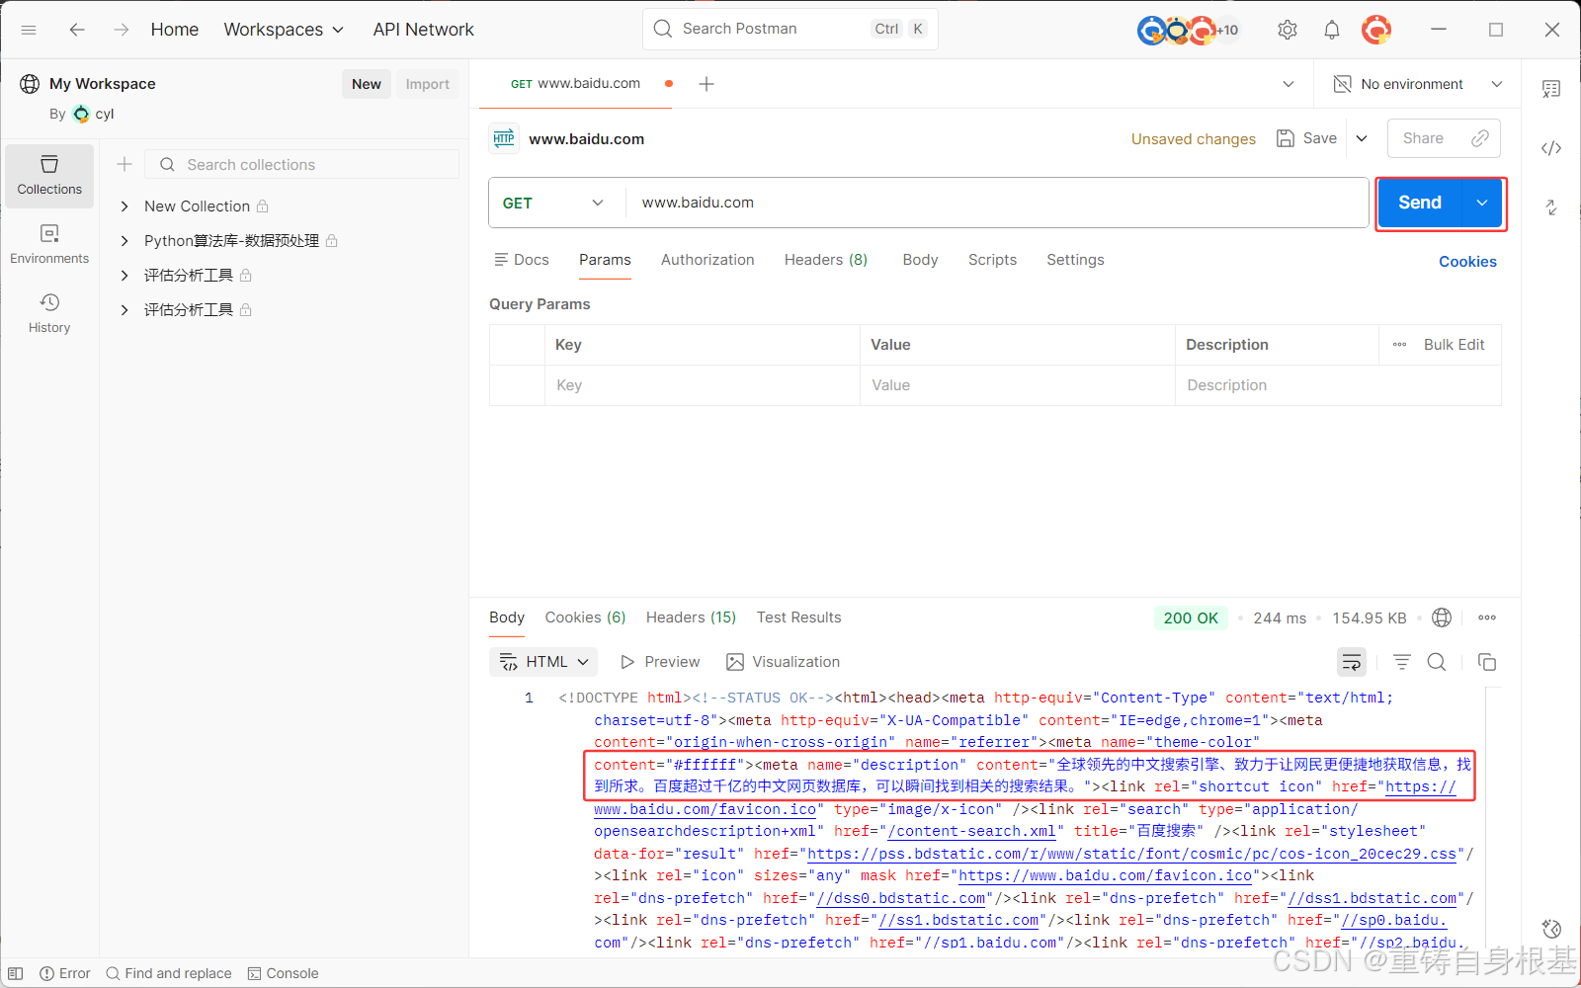Open the Cookies link
Viewport: 1581px width, 988px height.
[1467, 262]
